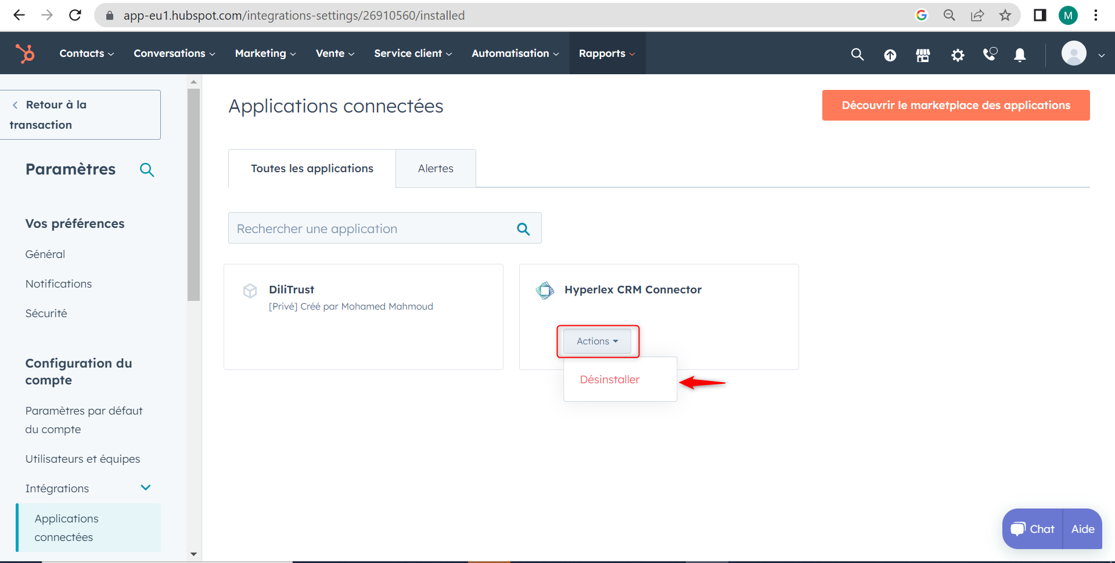Click the Intégrations sidebar label
Screen dimensions: 1115x563
57,489
